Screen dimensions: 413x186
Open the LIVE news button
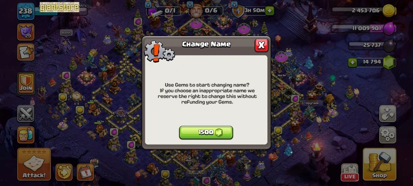[x=350, y=172]
